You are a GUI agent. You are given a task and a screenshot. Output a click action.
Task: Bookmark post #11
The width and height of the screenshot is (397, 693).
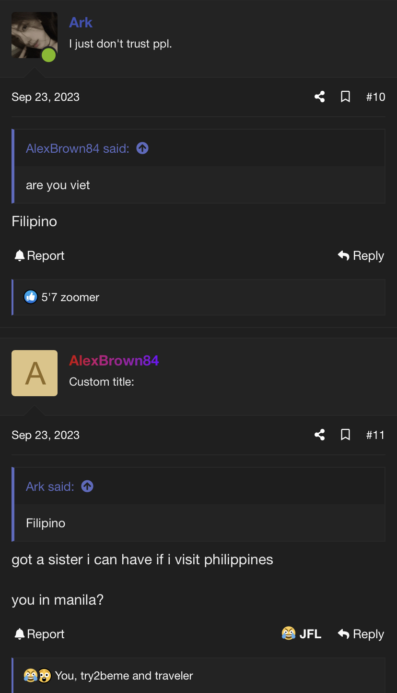345,435
